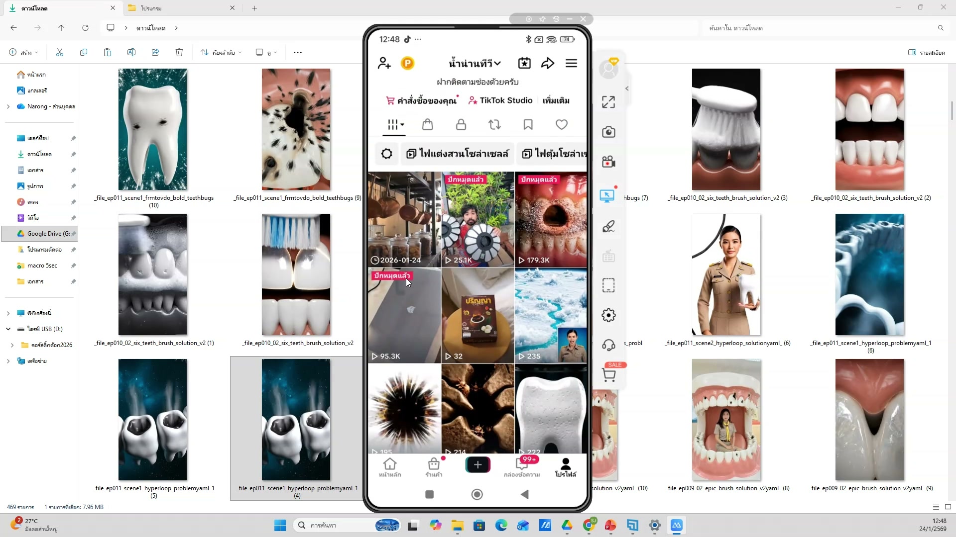Open the mirroring app settings gear
Screen dimensions: 956x537
point(608,315)
